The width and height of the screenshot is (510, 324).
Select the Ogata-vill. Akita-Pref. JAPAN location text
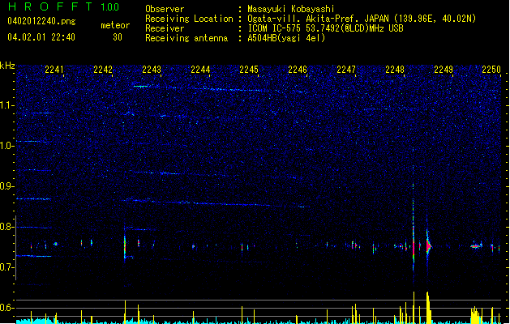(362, 19)
